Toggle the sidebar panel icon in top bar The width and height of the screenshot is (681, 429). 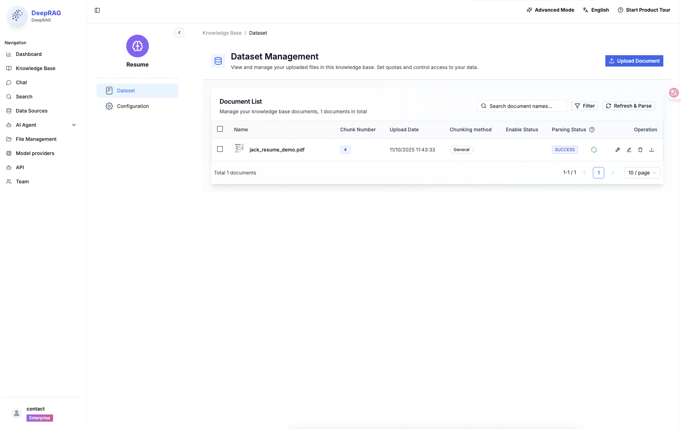click(x=97, y=10)
